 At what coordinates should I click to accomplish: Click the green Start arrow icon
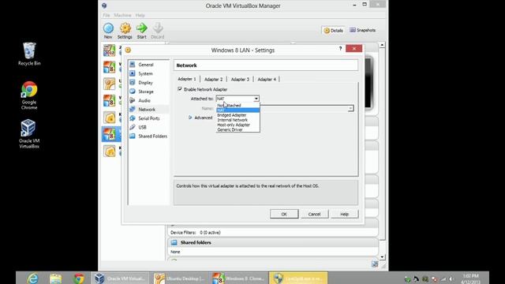pyautogui.click(x=142, y=28)
